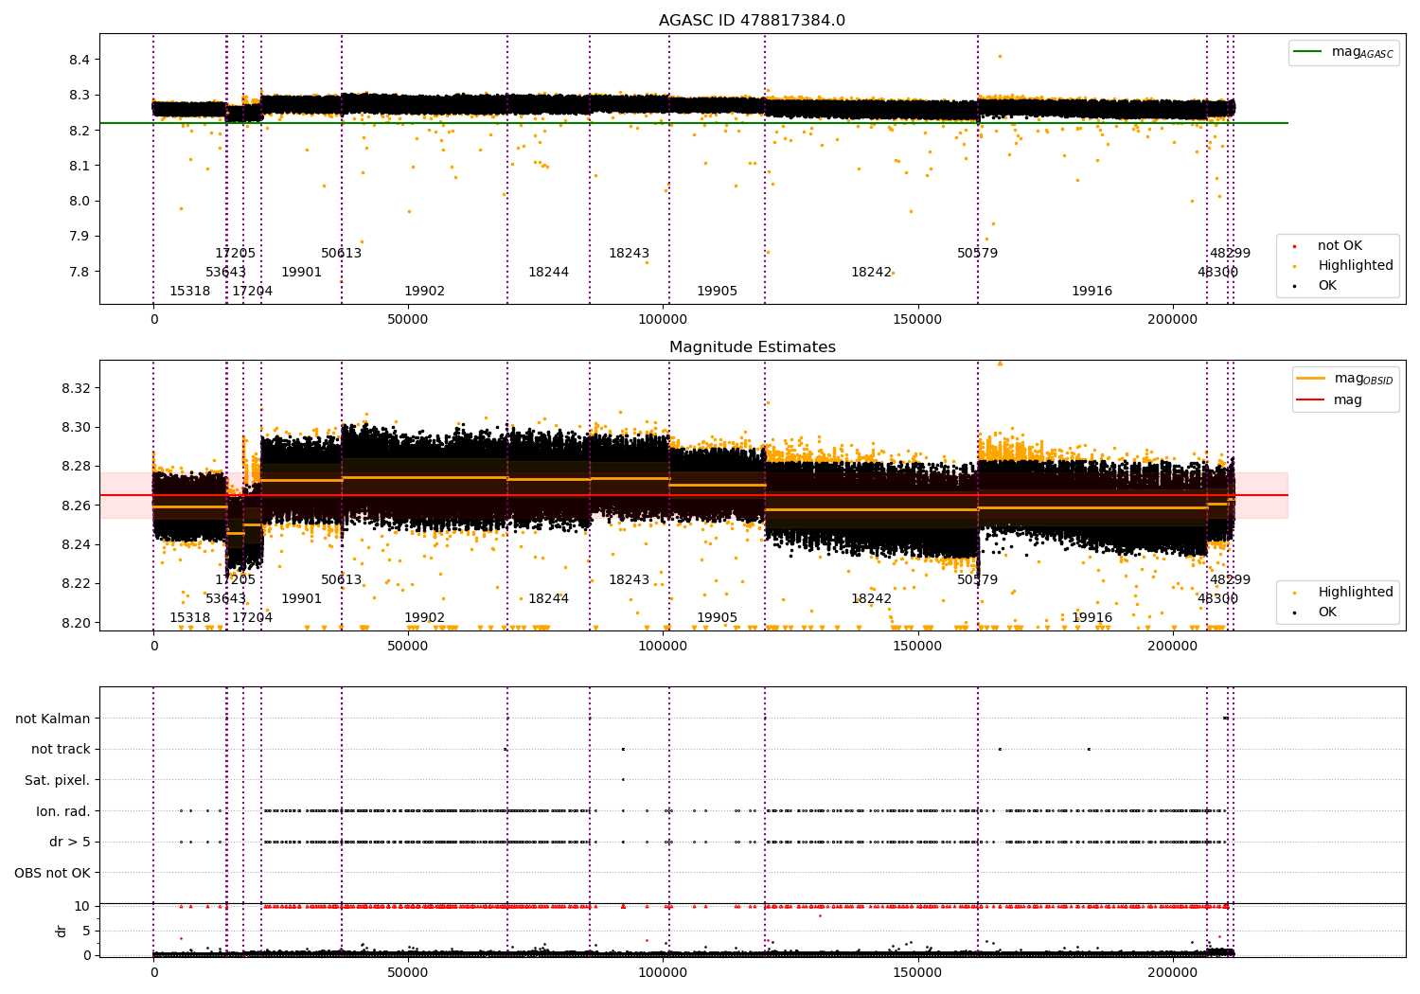The height and width of the screenshot is (994, 1420).
Task: Click obsid label 50579 in the top panel
Action: 978,254
